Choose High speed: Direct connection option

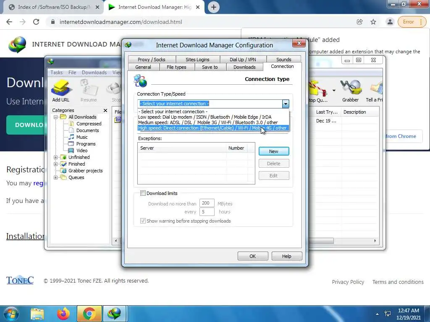click(213, 128)
